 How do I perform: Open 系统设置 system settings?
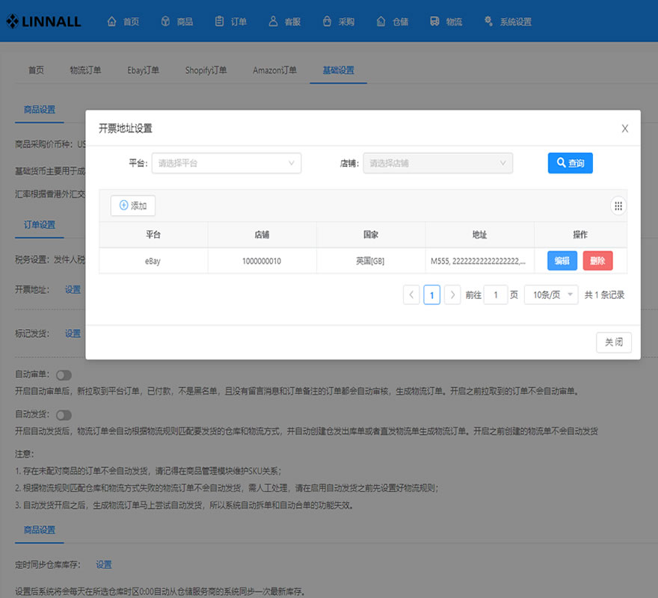click(x=508, y=22)
